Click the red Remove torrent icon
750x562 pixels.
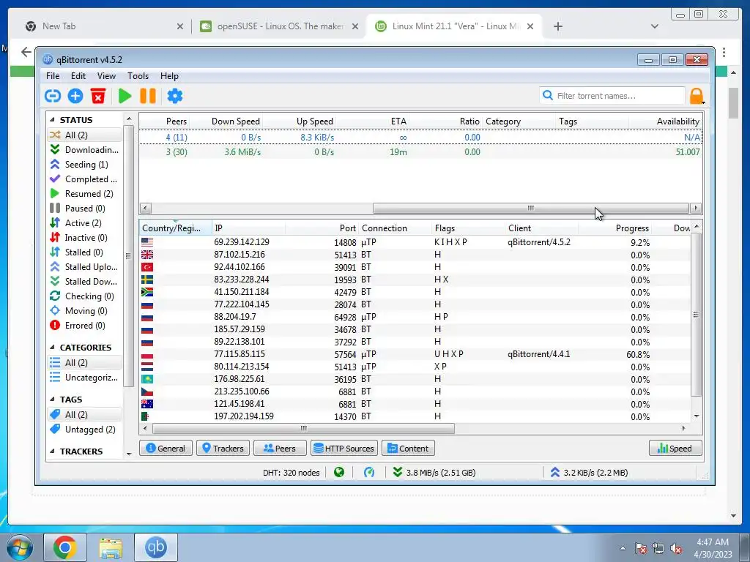tap(98, 96)
